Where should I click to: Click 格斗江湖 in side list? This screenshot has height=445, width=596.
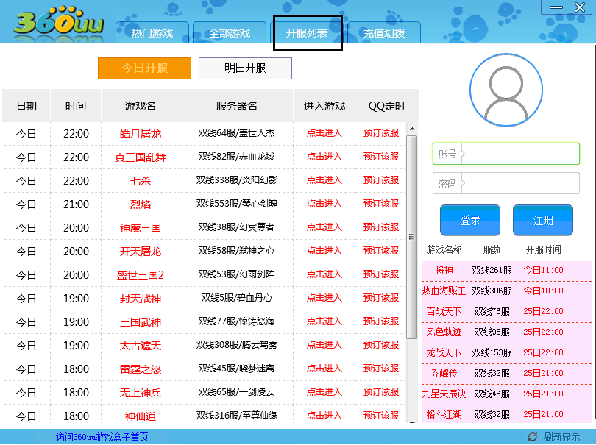(444, 414)
